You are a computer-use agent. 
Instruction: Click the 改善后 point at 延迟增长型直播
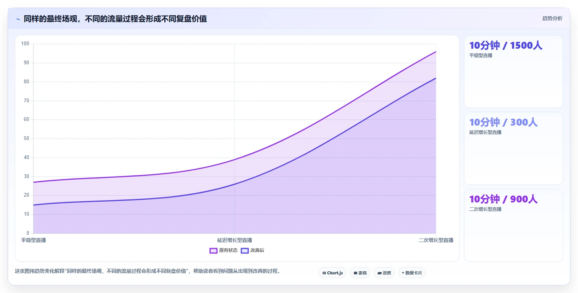coord(234,184)
